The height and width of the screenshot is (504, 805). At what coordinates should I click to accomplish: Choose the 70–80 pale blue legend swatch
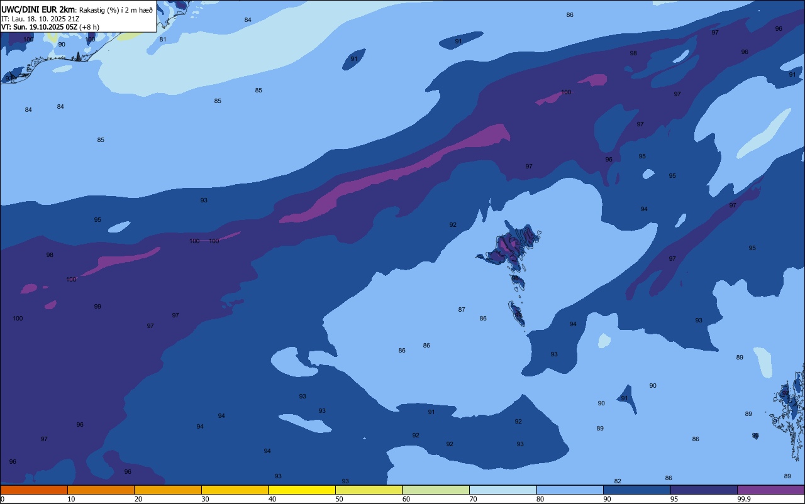[x=502, y=490]
